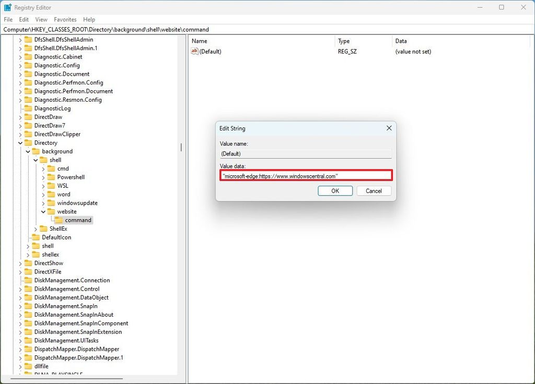The height and width of the screenshot is (384, 535).
Task: Click the windowsupdate key folder icon
Action: point(52,202)
